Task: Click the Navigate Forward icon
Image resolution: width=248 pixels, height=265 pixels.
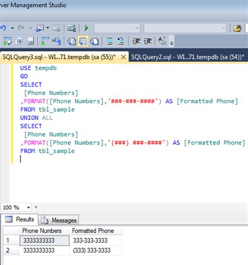Action: [x=57, y=28]
